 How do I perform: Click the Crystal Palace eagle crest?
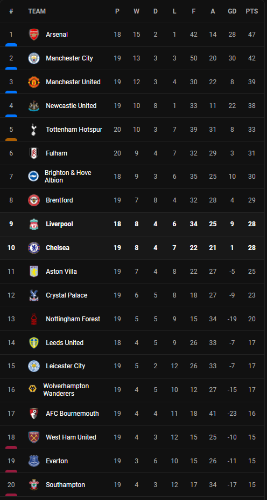click(x=34, y=295)
